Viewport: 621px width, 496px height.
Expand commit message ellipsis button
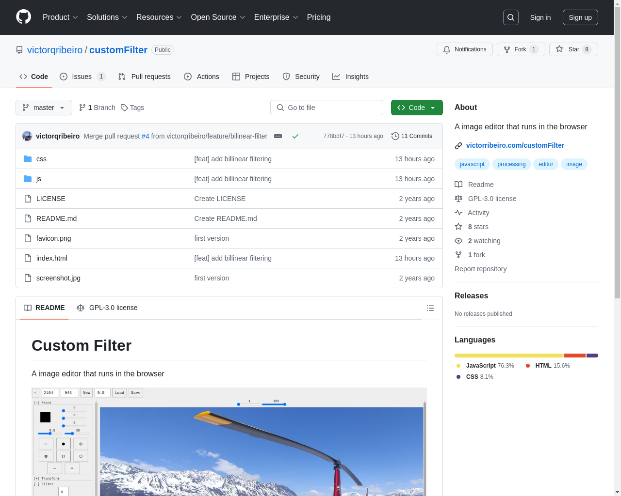(x=278, y=136)
